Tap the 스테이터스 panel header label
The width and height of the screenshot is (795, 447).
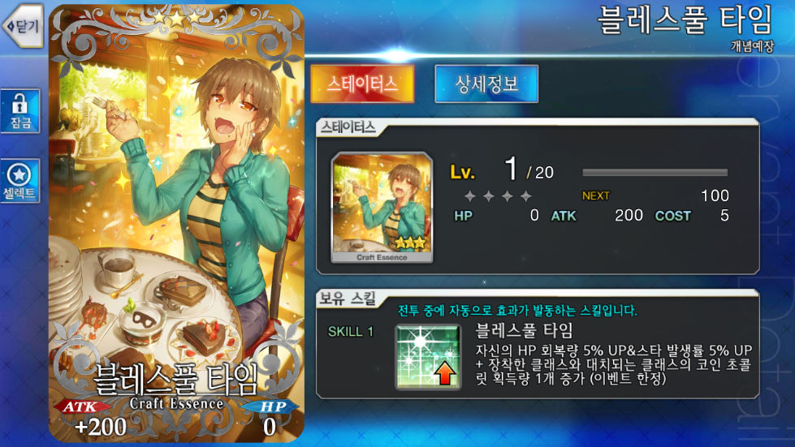pyautogui.click(x=348, y=127)
